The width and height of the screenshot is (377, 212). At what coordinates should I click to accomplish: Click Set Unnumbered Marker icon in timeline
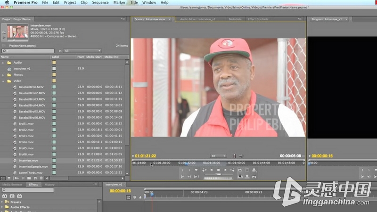(140, 197)
